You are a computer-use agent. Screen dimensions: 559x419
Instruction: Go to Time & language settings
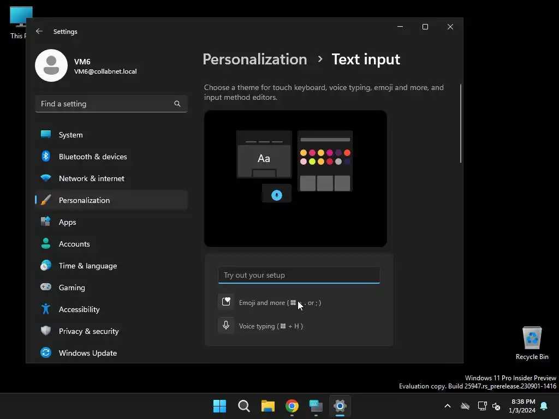pos(111,266)
